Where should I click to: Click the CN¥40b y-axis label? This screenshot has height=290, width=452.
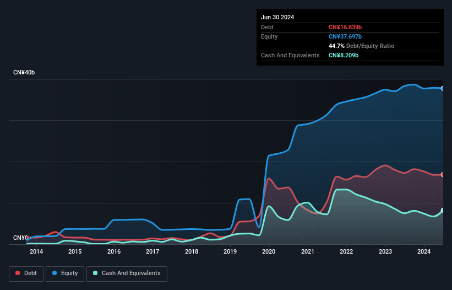(x=24, y=72)
